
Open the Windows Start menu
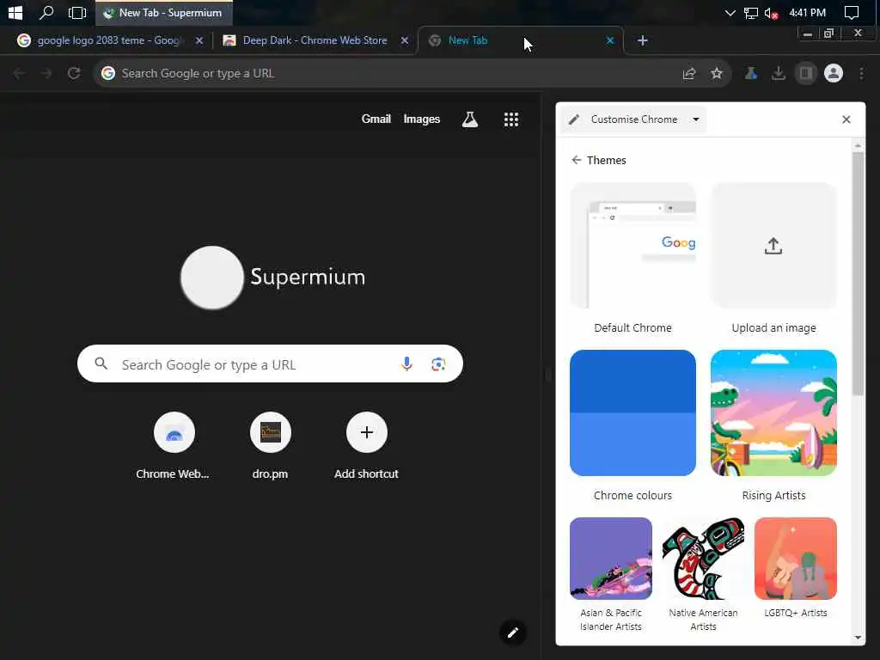[x=15, y=12]
